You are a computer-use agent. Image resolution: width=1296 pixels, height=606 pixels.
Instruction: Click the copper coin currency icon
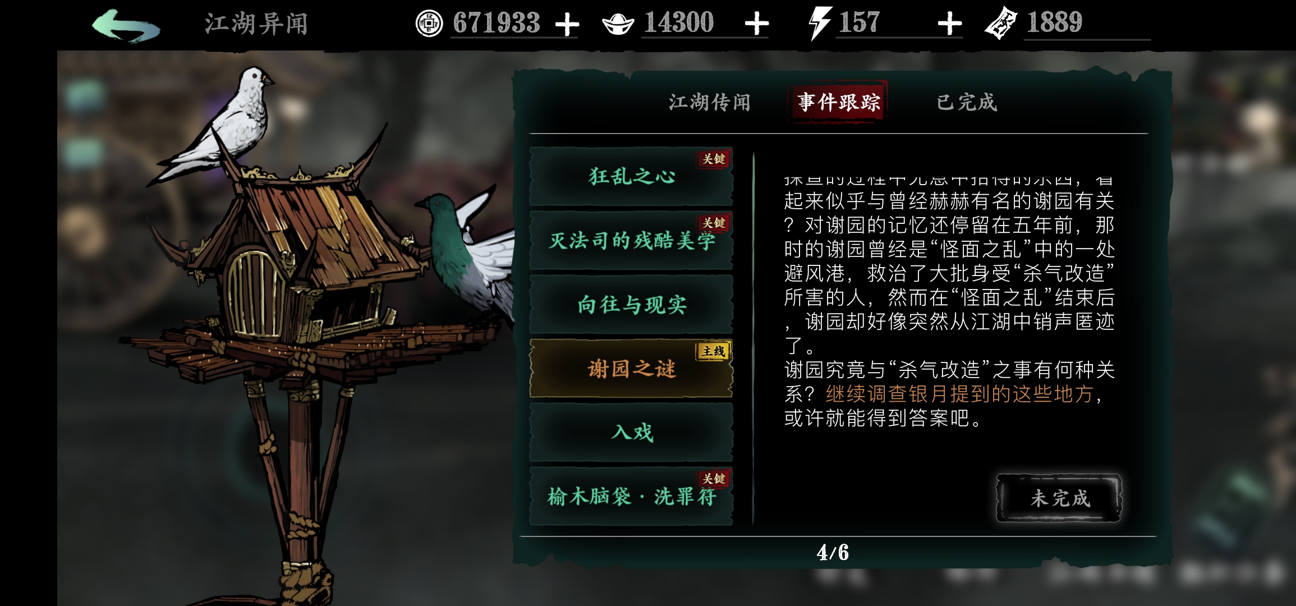click(x=429, y=24)
